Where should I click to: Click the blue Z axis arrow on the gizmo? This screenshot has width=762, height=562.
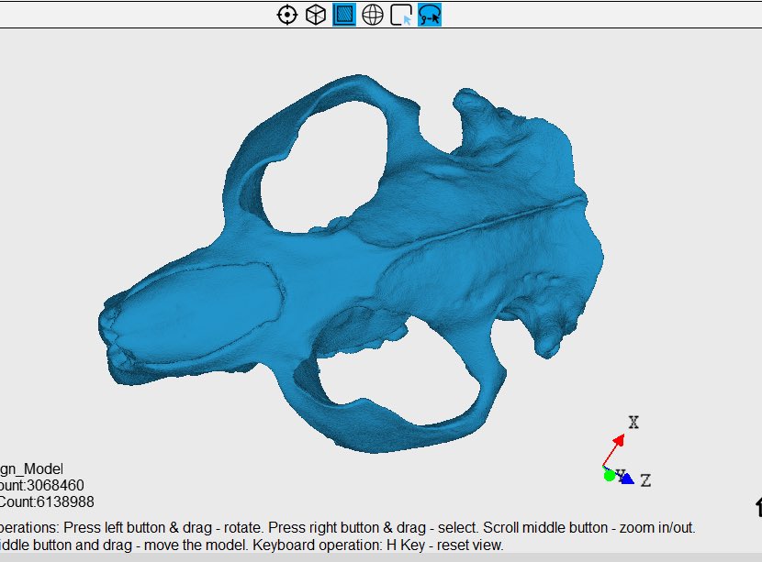[629, 478]
